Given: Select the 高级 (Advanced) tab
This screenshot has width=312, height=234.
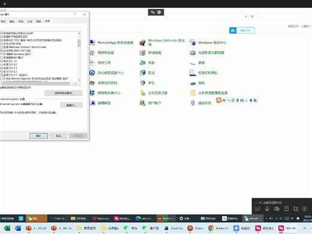Looking at the screenshot, I should (47, 21).
